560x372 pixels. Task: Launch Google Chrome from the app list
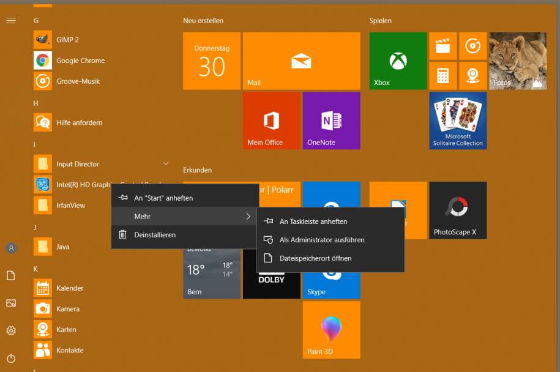click(80, 61)
